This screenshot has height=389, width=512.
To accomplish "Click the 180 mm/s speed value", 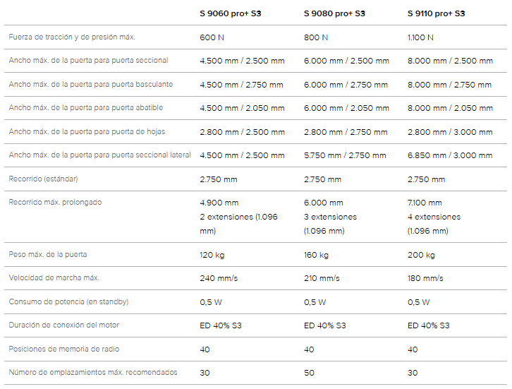I will coord(425,278).
